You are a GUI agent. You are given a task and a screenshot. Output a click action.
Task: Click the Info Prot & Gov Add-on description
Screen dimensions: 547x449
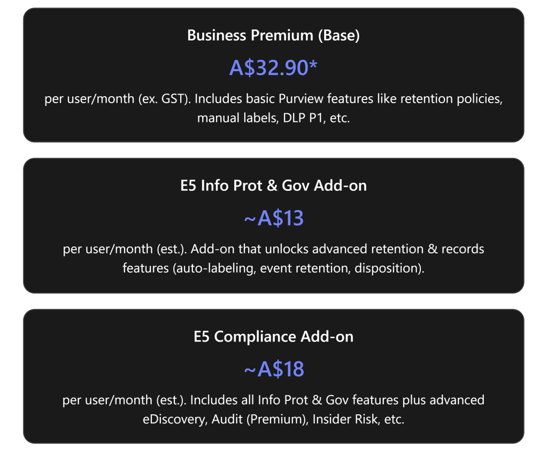pos(273,259)
